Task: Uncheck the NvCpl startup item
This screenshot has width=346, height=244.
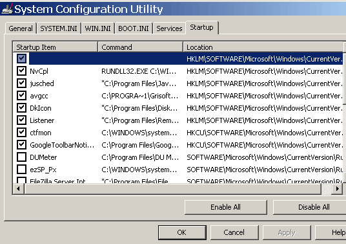Action: pyautogui.click(x=22, y=71)
